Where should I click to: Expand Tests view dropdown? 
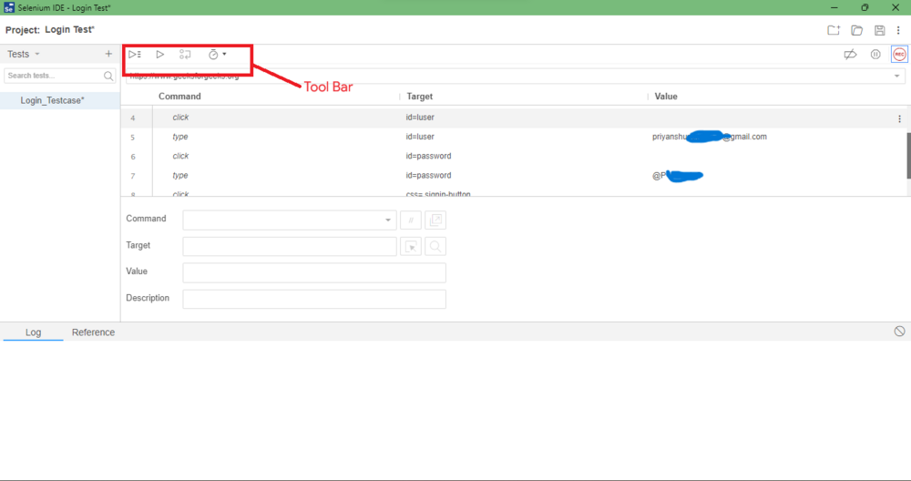pos(37,54)
